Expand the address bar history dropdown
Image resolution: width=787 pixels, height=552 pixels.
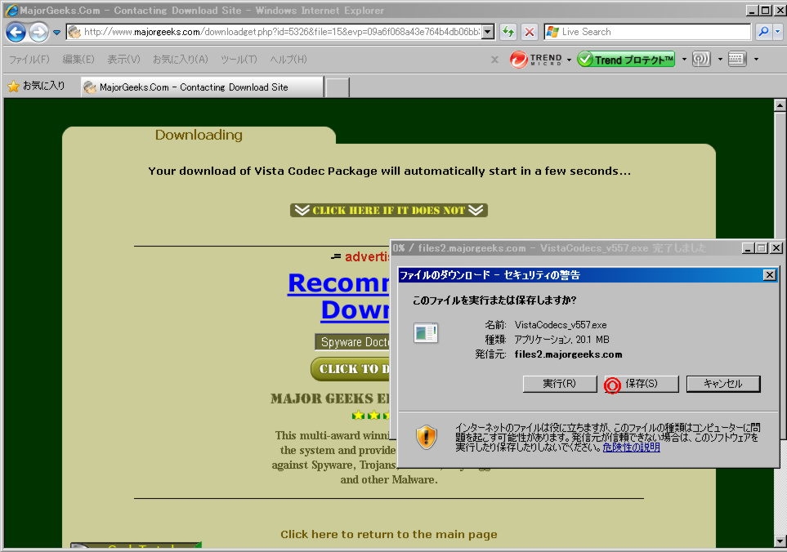(x=488, y=32)
